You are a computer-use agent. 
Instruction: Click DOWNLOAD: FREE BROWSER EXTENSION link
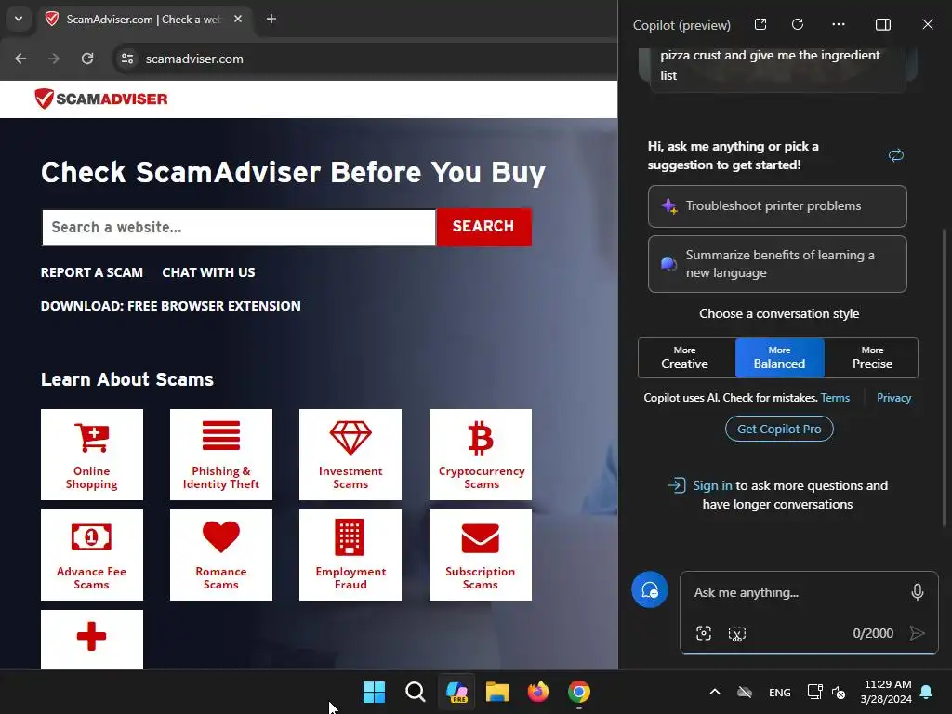tap(171, 306)
